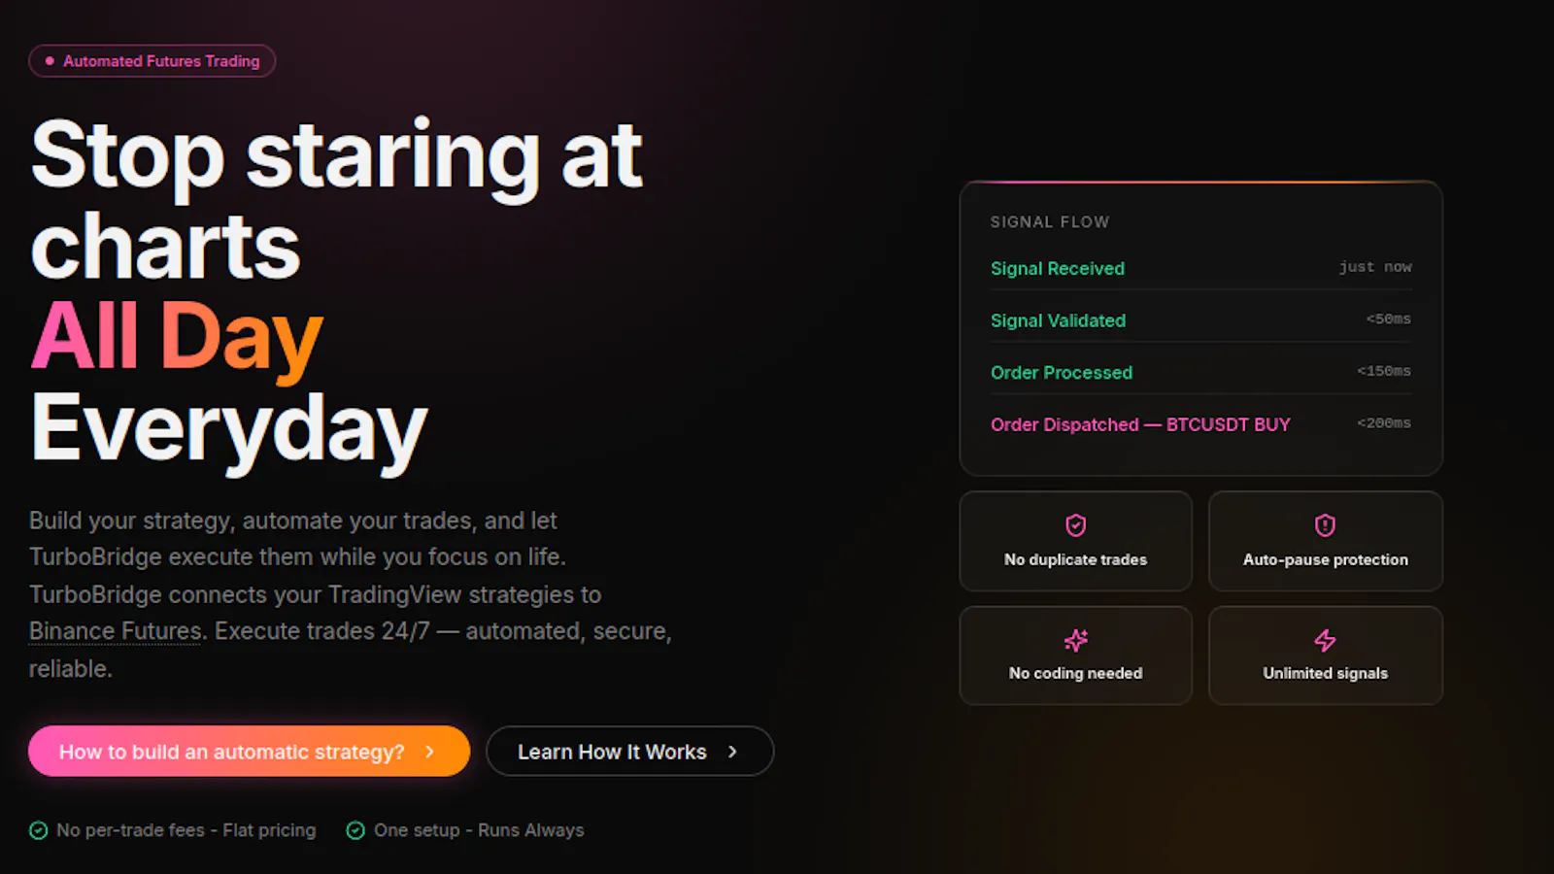Click the Unlimited signals card label

pos(1325,673)
